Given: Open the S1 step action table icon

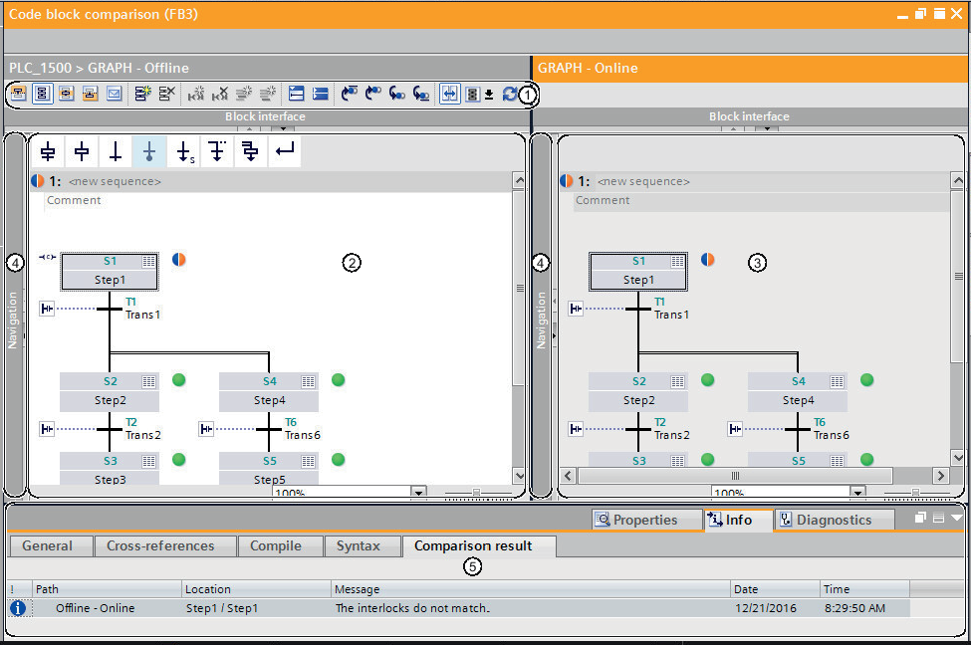Looking at the screenshot, I should [148, 261].
